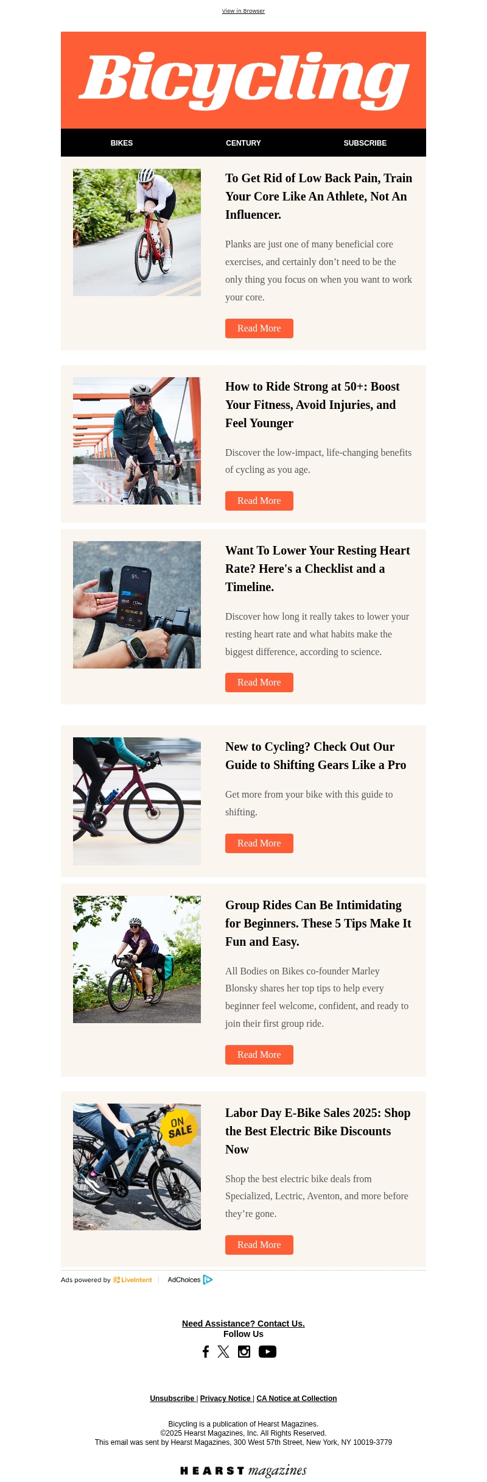
Task: Open the YouTube social icon
Action: pos(267,1352)
